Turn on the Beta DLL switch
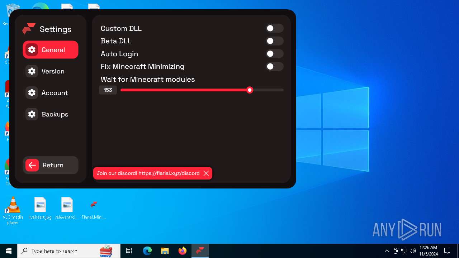The image size is (459, 258). (275, 41)
